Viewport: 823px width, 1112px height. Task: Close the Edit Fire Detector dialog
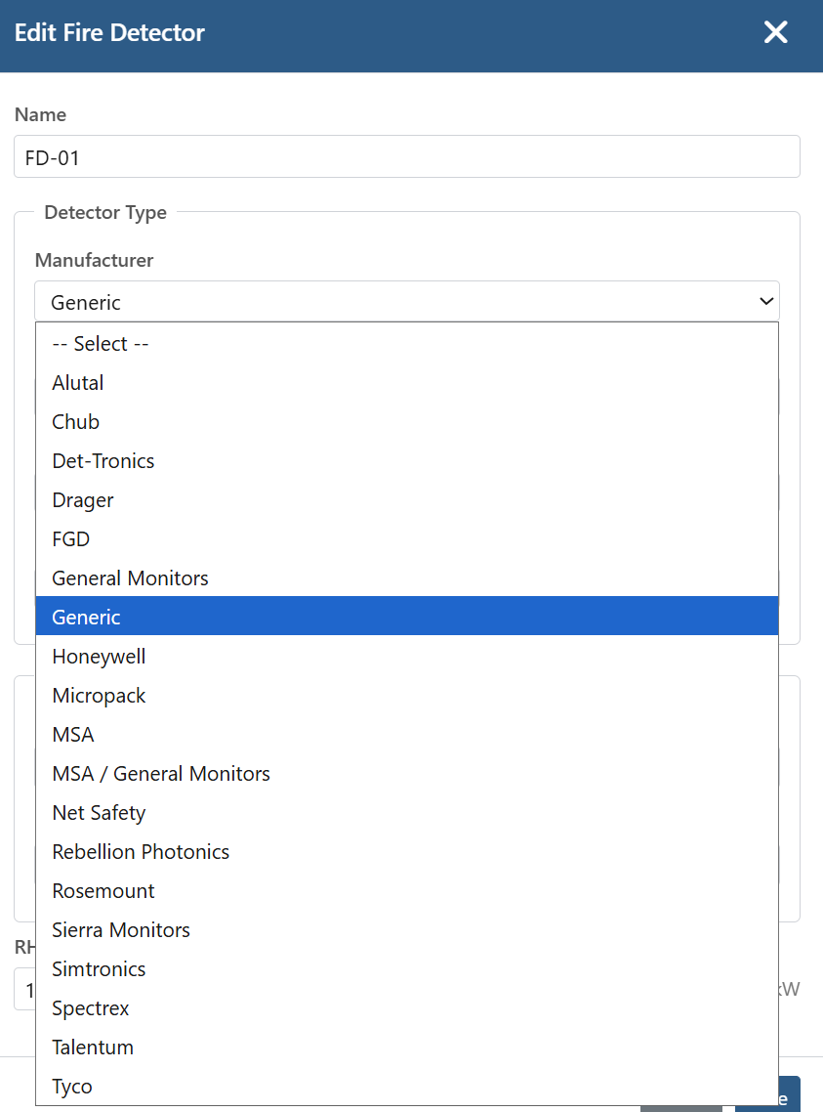[x=775, y=32]
